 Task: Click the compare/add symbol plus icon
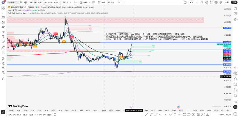[x=26, y=2]
